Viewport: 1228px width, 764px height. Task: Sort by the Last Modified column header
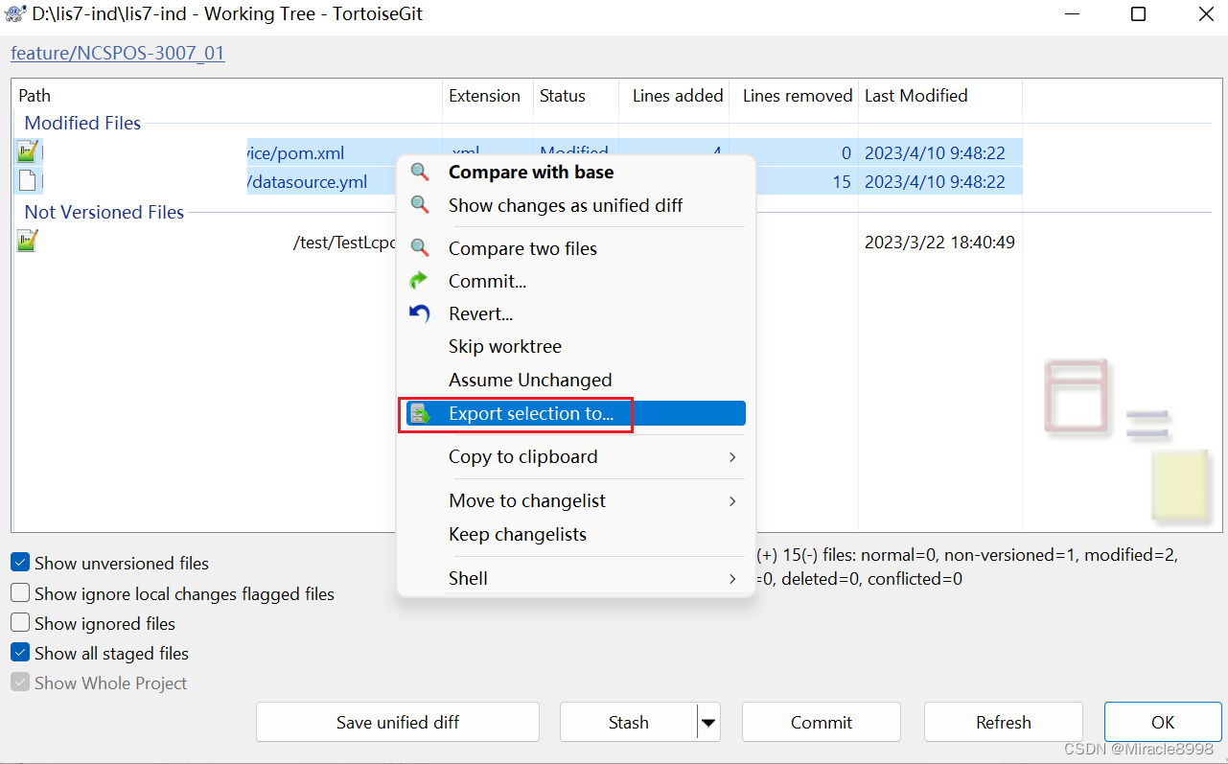coord(940,96)
